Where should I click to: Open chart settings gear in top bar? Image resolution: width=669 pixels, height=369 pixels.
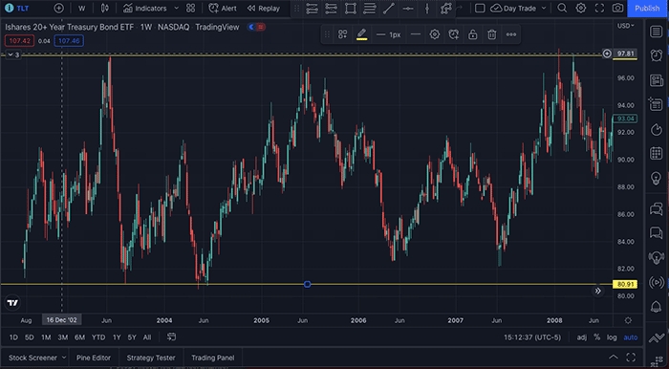(581, 8)
